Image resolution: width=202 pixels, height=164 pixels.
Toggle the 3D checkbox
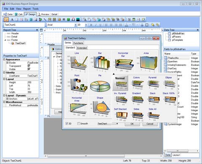pyautogui.click(x=67, y=124)
